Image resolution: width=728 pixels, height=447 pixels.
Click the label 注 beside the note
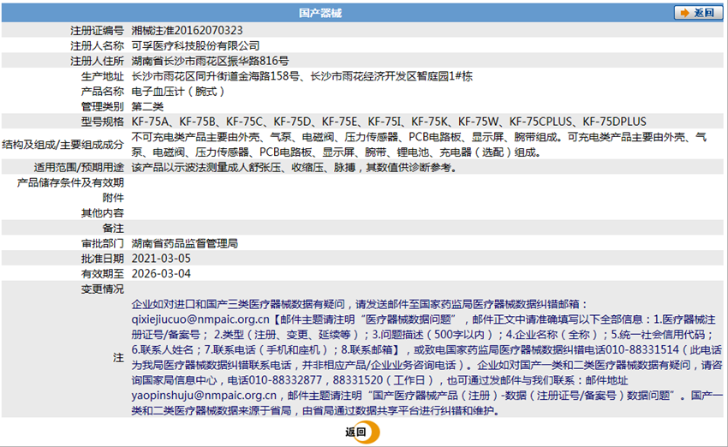[118, 357]
